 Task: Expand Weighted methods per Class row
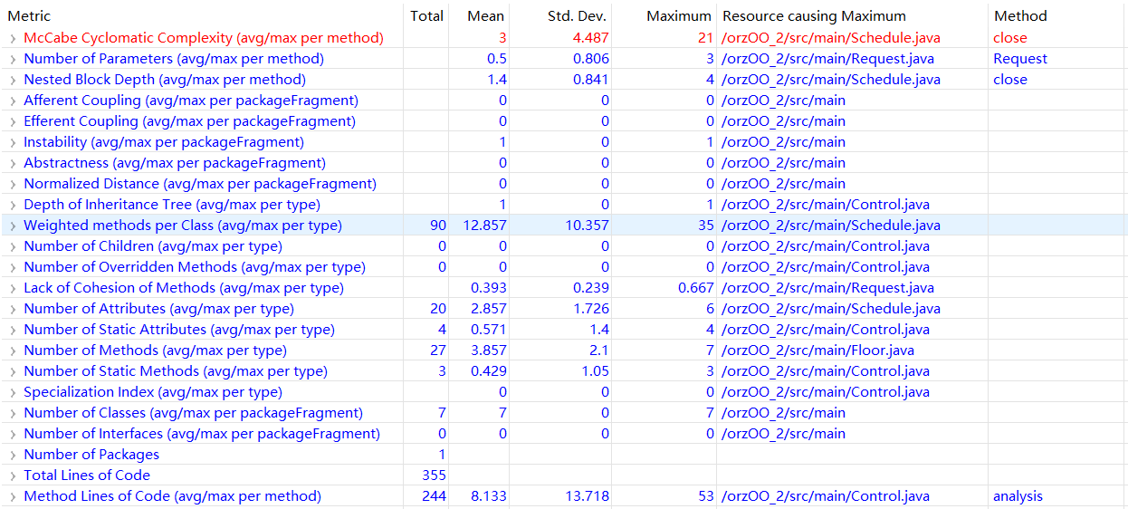[x=13, y=226]
